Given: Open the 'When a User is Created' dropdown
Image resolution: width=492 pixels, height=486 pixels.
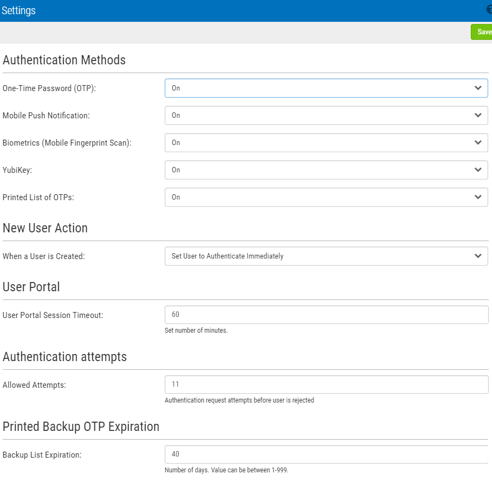Looking at the screenshot, I should coord(326,256).
